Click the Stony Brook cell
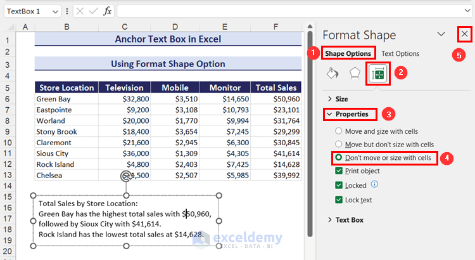Screen dimensions: 475x260 tap(66, 132)
